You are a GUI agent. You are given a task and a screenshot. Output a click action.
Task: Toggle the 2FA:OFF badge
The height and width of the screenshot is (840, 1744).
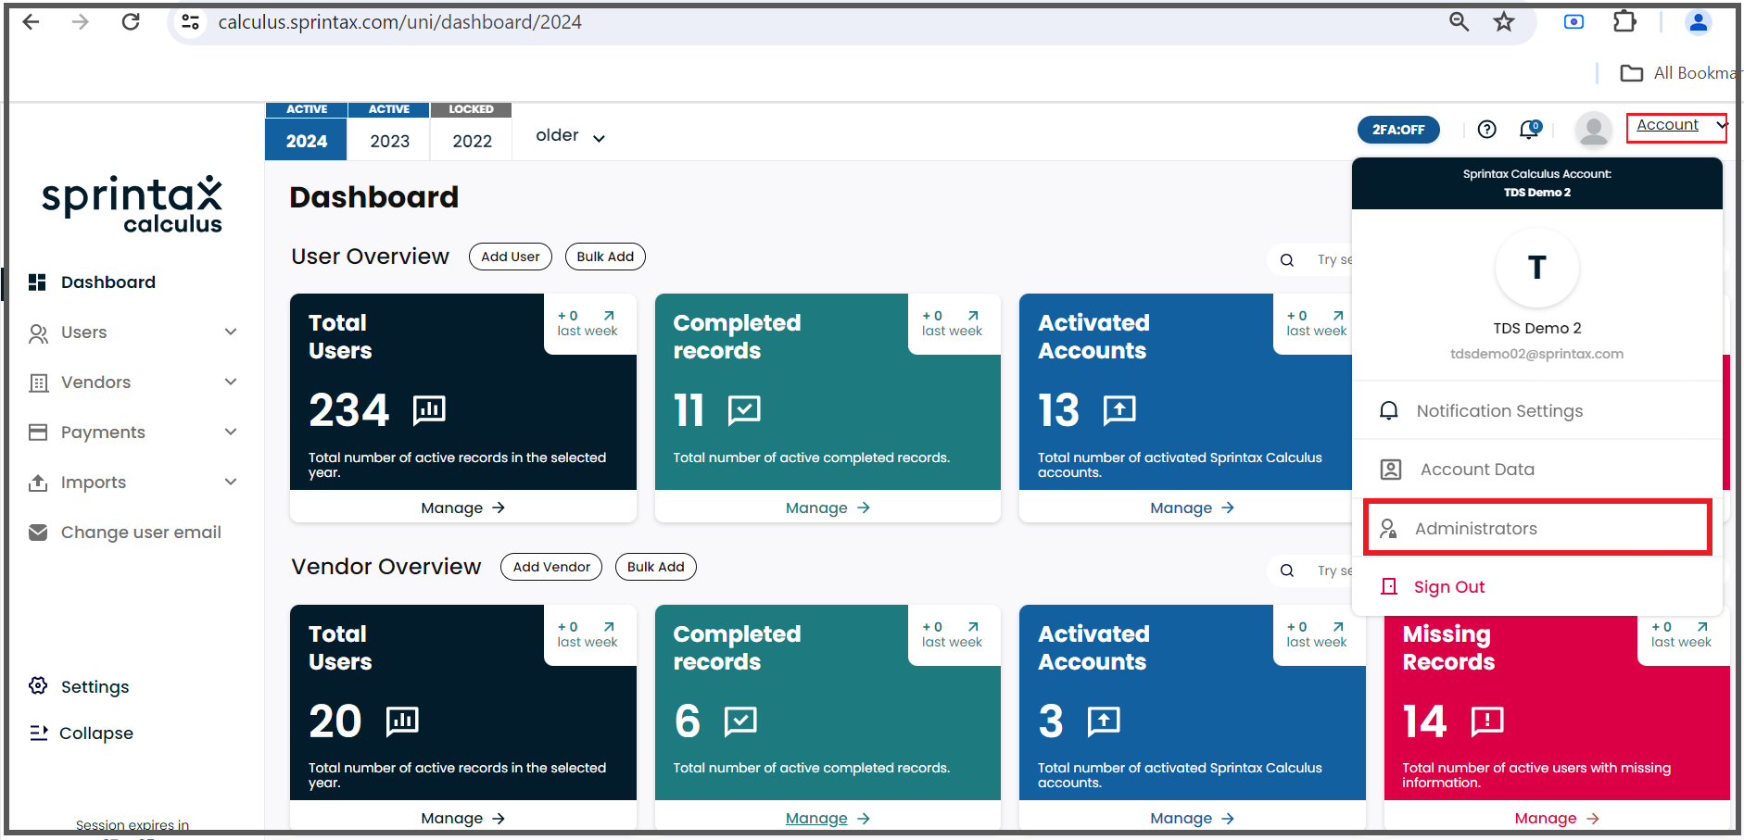click(x=1398, y=130)
